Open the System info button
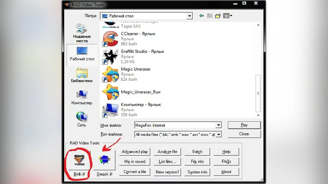 coord(197,172)
